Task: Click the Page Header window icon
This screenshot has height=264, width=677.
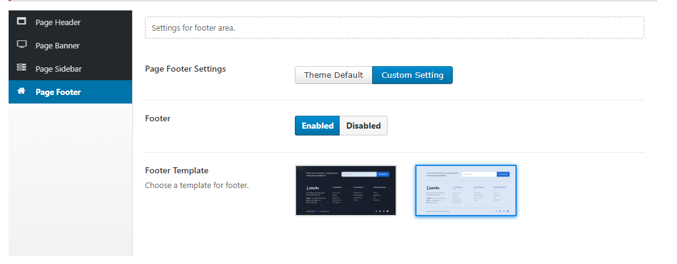Action: 22,22
